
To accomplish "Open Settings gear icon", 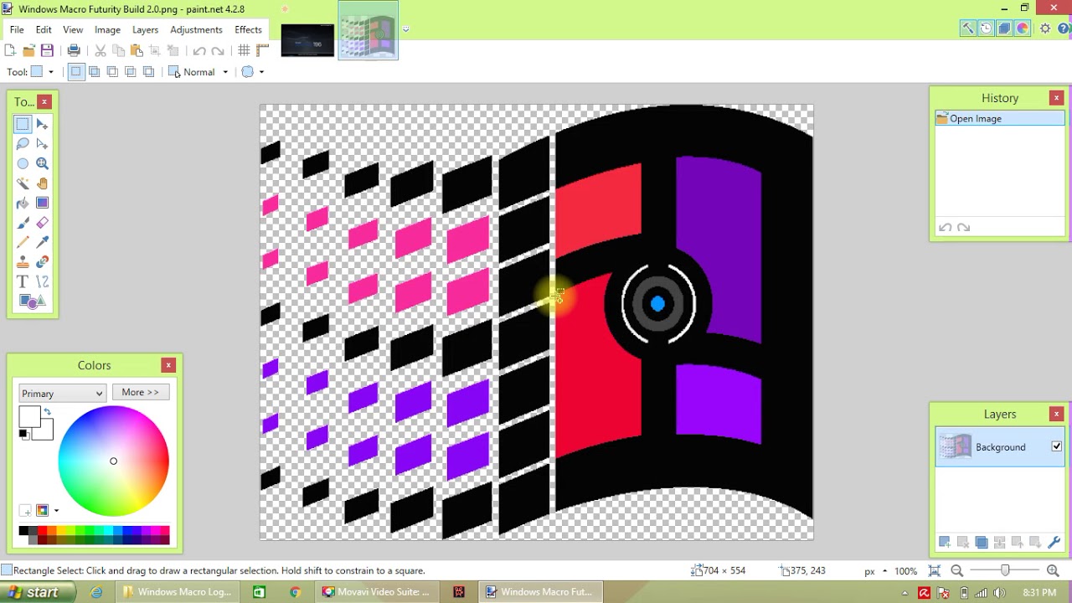I will (1045, 28).
